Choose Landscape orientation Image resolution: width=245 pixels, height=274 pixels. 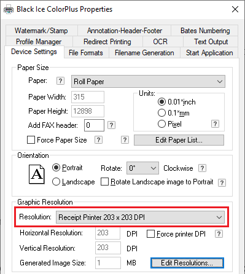(56, 182)
